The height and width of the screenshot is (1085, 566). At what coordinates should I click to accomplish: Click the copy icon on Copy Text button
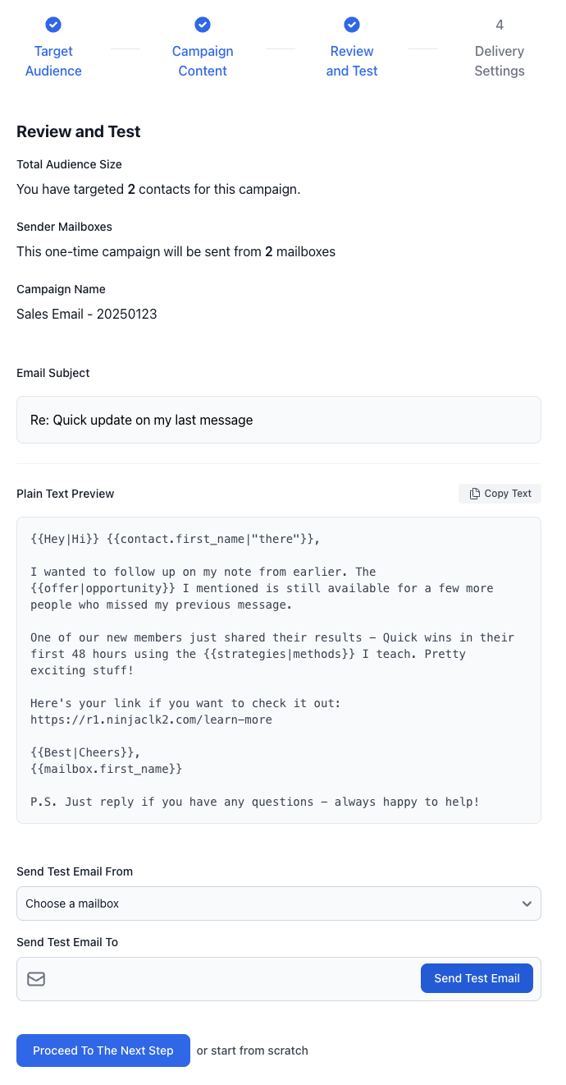(x=474, y=493)
